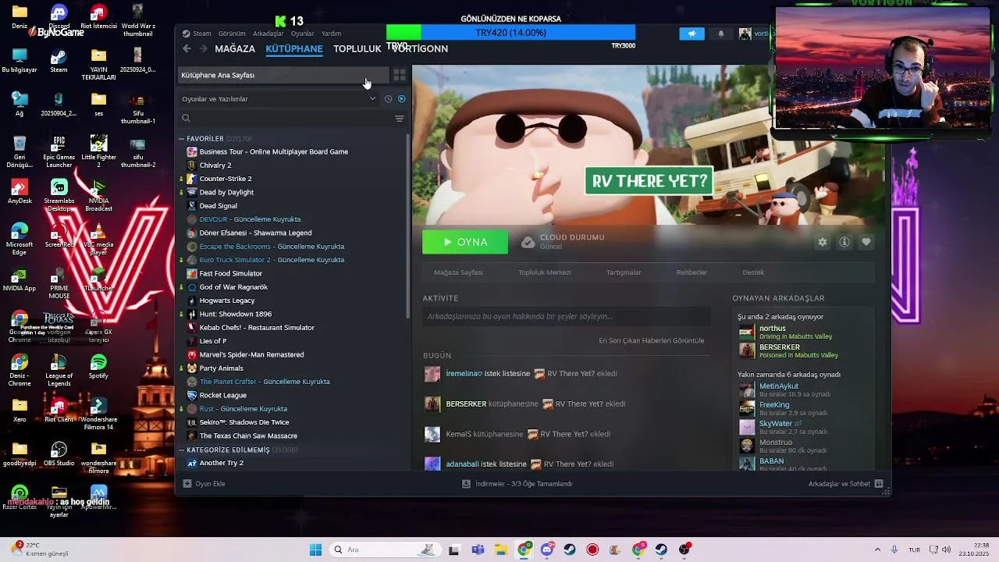This screenshot has width=999, height=562.
Task: Open Discord from the taskbar
Action: pos(547,550)
